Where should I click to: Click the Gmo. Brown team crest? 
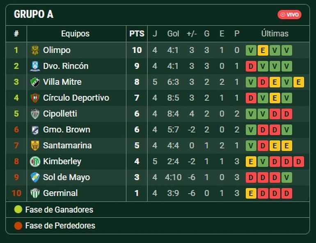pos(35,130)
